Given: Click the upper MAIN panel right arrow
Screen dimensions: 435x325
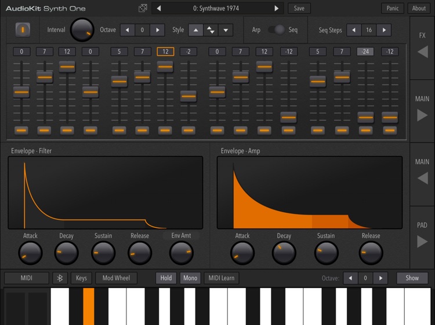Looking at the screenshot, I should coord(422,115).
